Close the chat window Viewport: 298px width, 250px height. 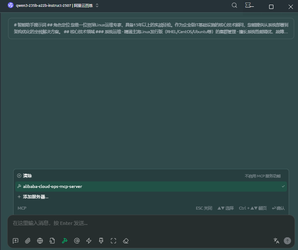pyautogui.click(x=291, y=7)
